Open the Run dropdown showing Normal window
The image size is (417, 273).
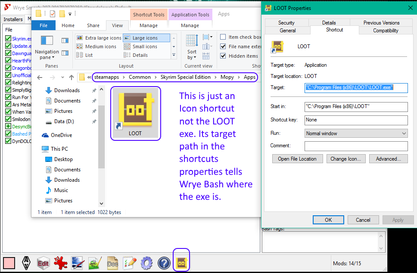tap(356, 133)
